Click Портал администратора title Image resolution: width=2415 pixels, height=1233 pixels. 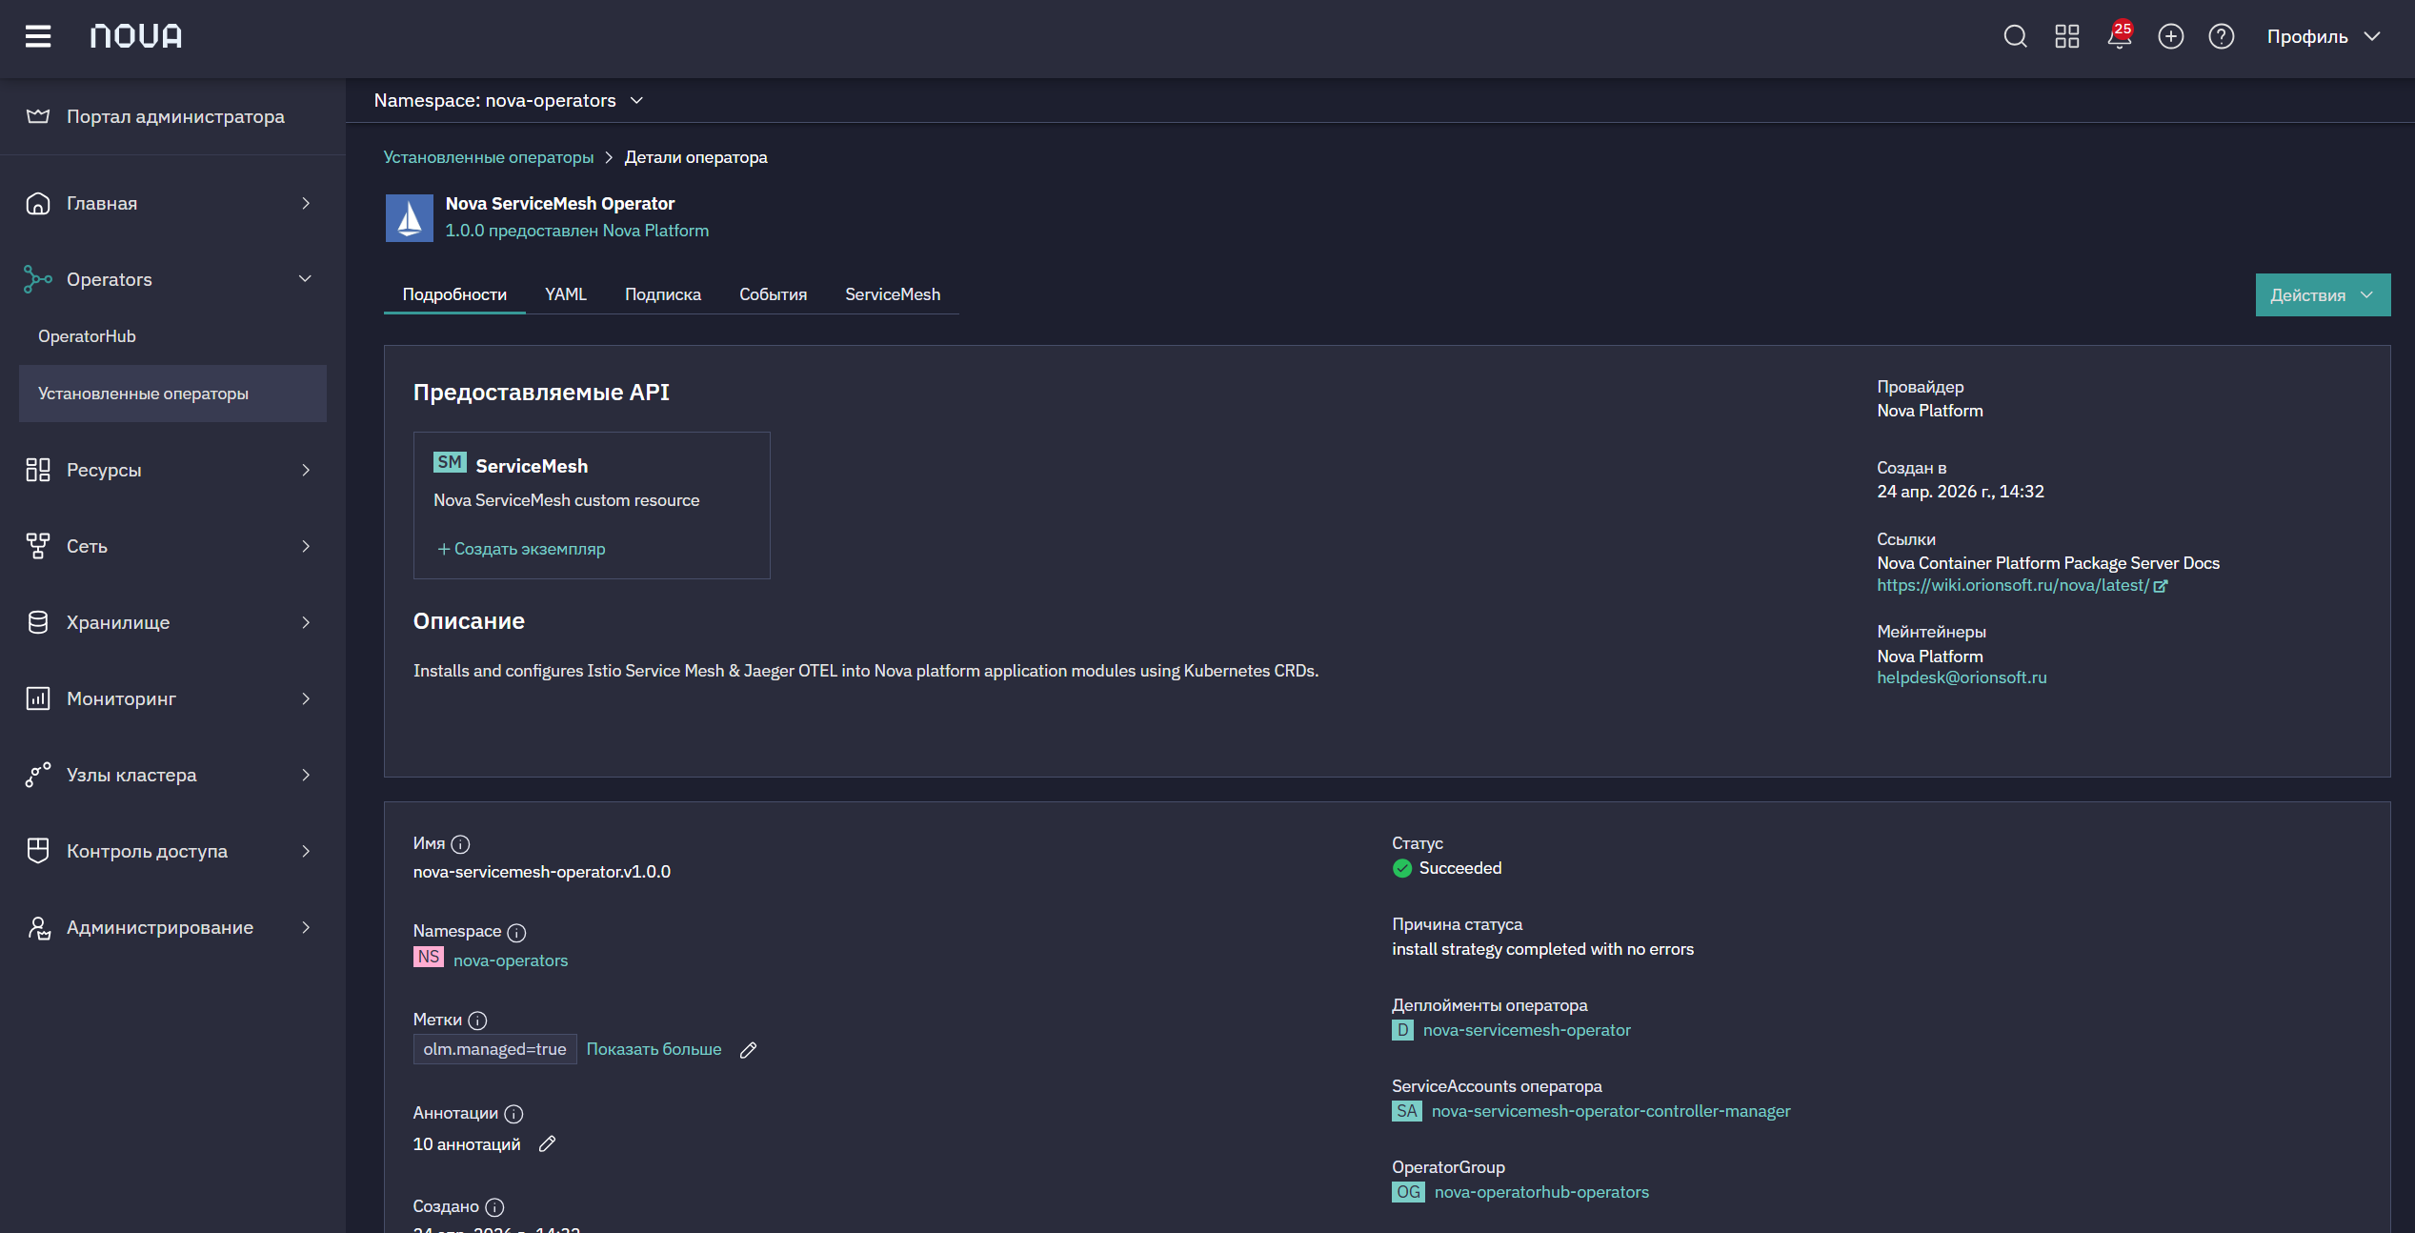point(175,116)
